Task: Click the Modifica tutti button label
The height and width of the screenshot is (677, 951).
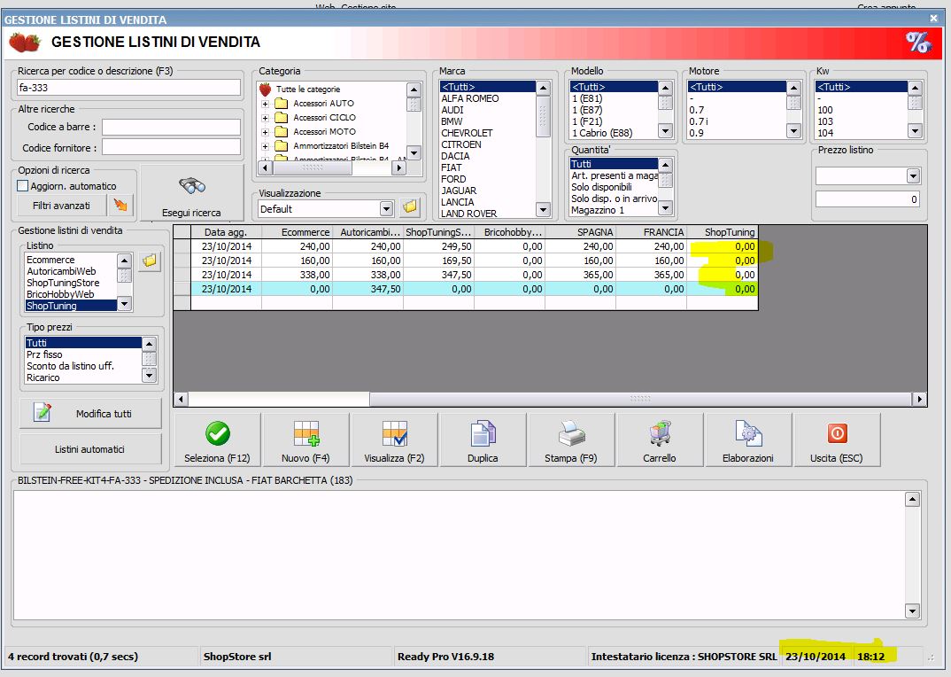Action: (104, 414)
